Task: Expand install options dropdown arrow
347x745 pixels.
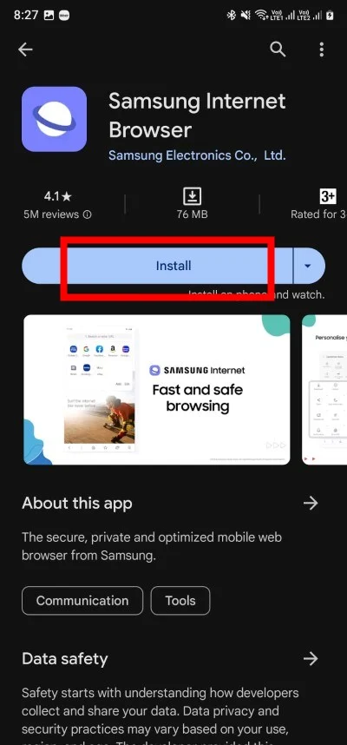Action: [x=308, y=266]
